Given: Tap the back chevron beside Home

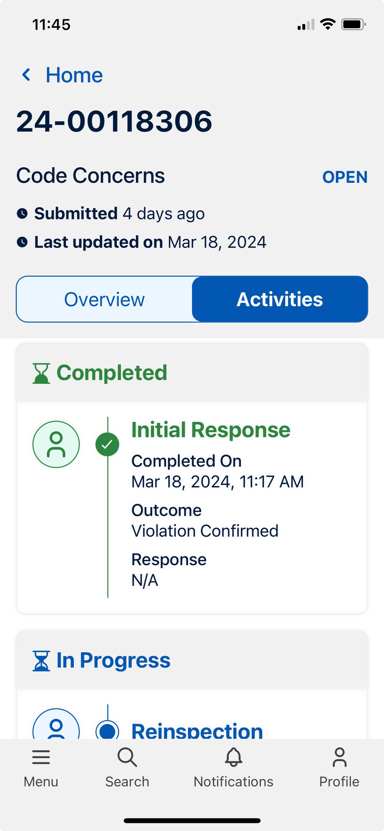Looking at the screenshot, I should tap(27, 75).
